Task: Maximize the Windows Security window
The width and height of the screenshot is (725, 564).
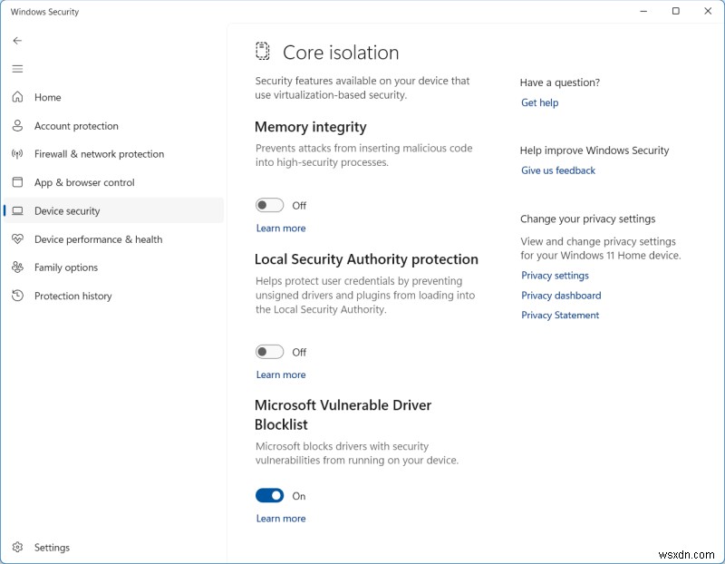Action: [x=675, y=11]
